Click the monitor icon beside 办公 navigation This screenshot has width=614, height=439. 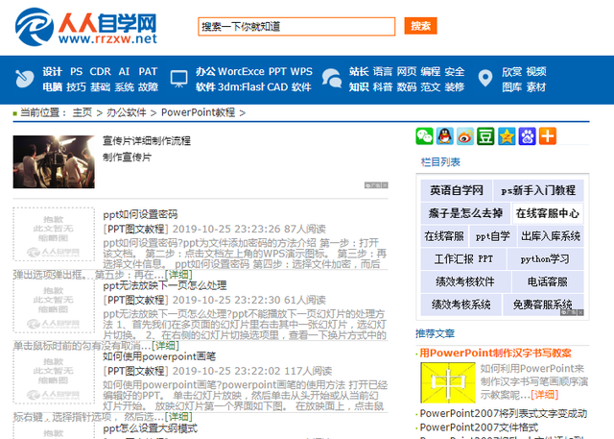(x=179, y=79)
